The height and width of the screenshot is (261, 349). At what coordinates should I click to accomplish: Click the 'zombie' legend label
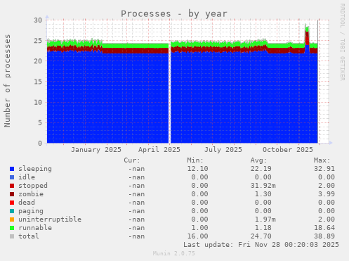tap(31, 194)
